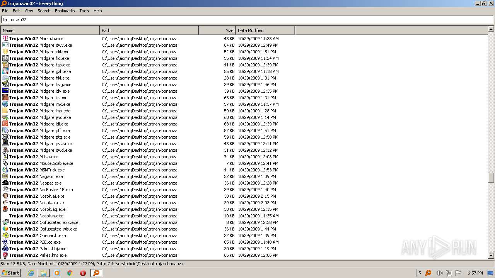The height and width of the screenshot is (278, 495).
Task: Click the icon of Trojan.Win32.Midgare.gzh.exe
Action: [5, 71]
